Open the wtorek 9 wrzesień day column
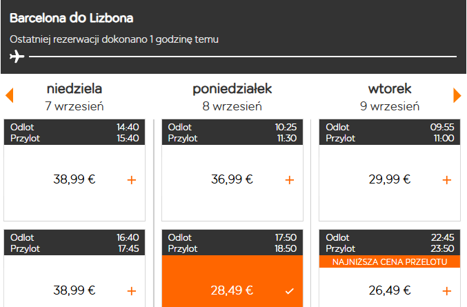The width and height of the screenshot is (467, 307). [x=390, y=97]
